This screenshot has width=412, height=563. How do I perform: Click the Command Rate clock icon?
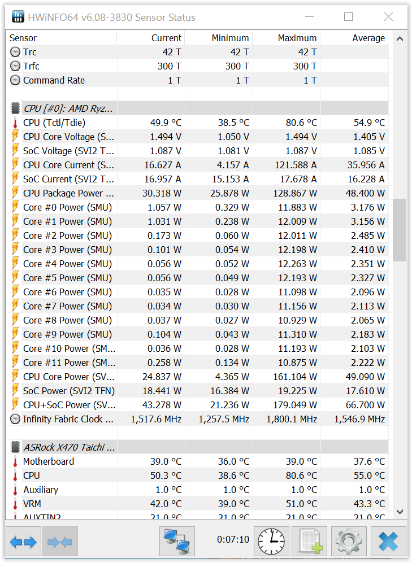tap(15, 80)
